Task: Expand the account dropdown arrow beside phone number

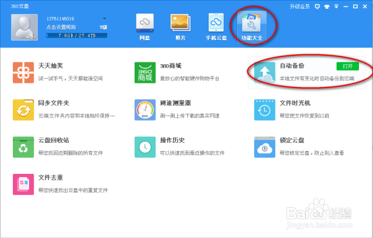Action: coord(104,19)
